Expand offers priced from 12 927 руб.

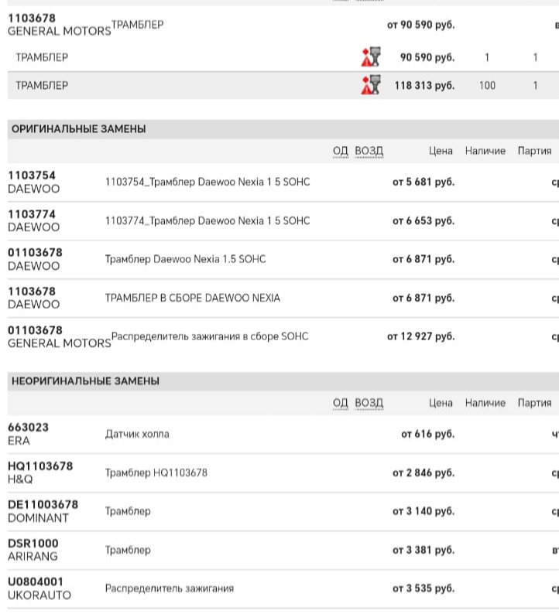point(420,337)
